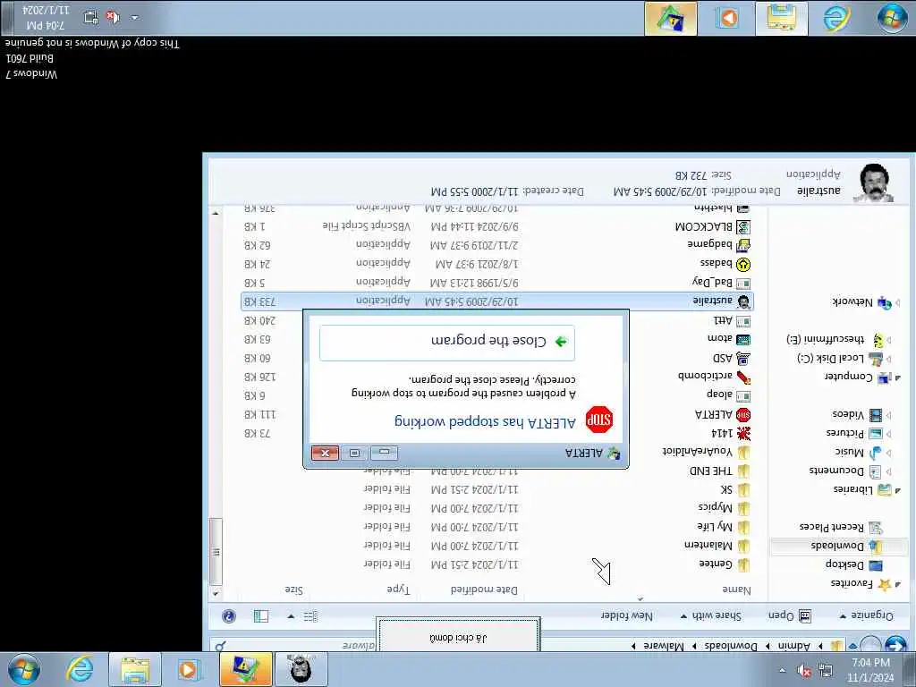Collapse the Computer group arrow
This screenshot has width=916, height=687.
click(x=898, y=377)
